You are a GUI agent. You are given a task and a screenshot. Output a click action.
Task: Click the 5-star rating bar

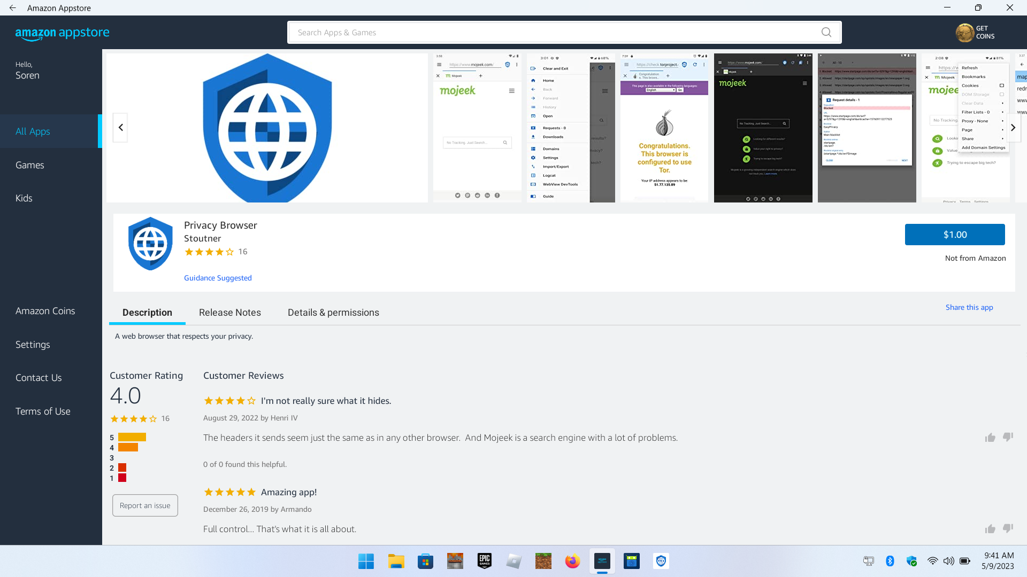point(132,437)
